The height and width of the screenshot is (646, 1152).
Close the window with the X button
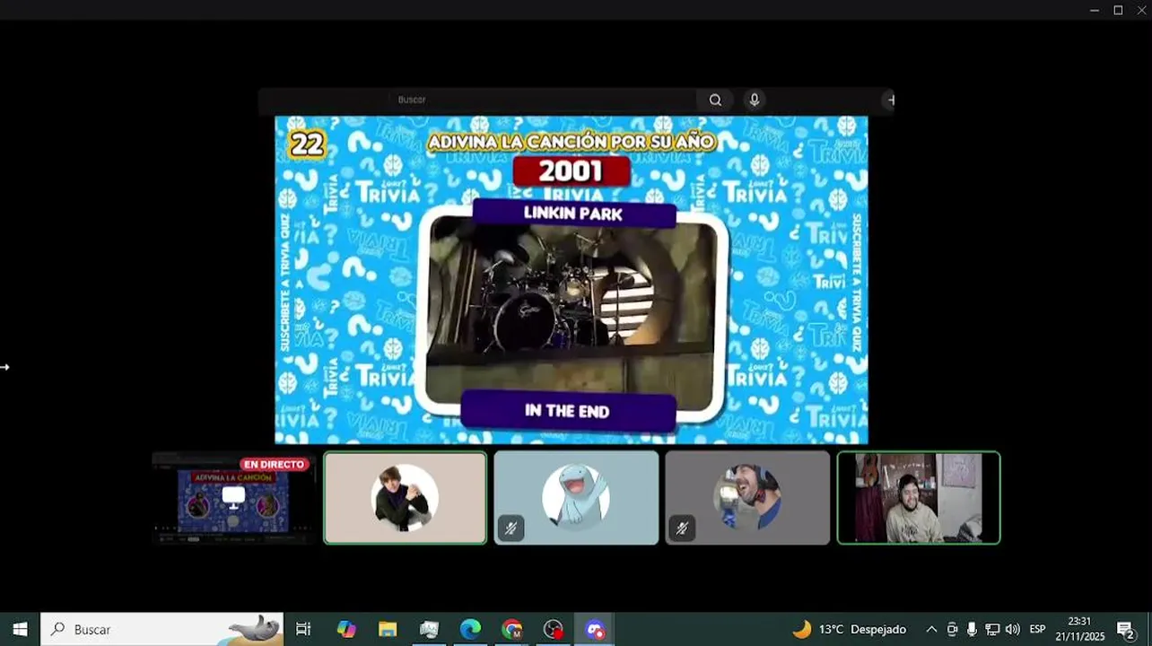click(1141, 10)
